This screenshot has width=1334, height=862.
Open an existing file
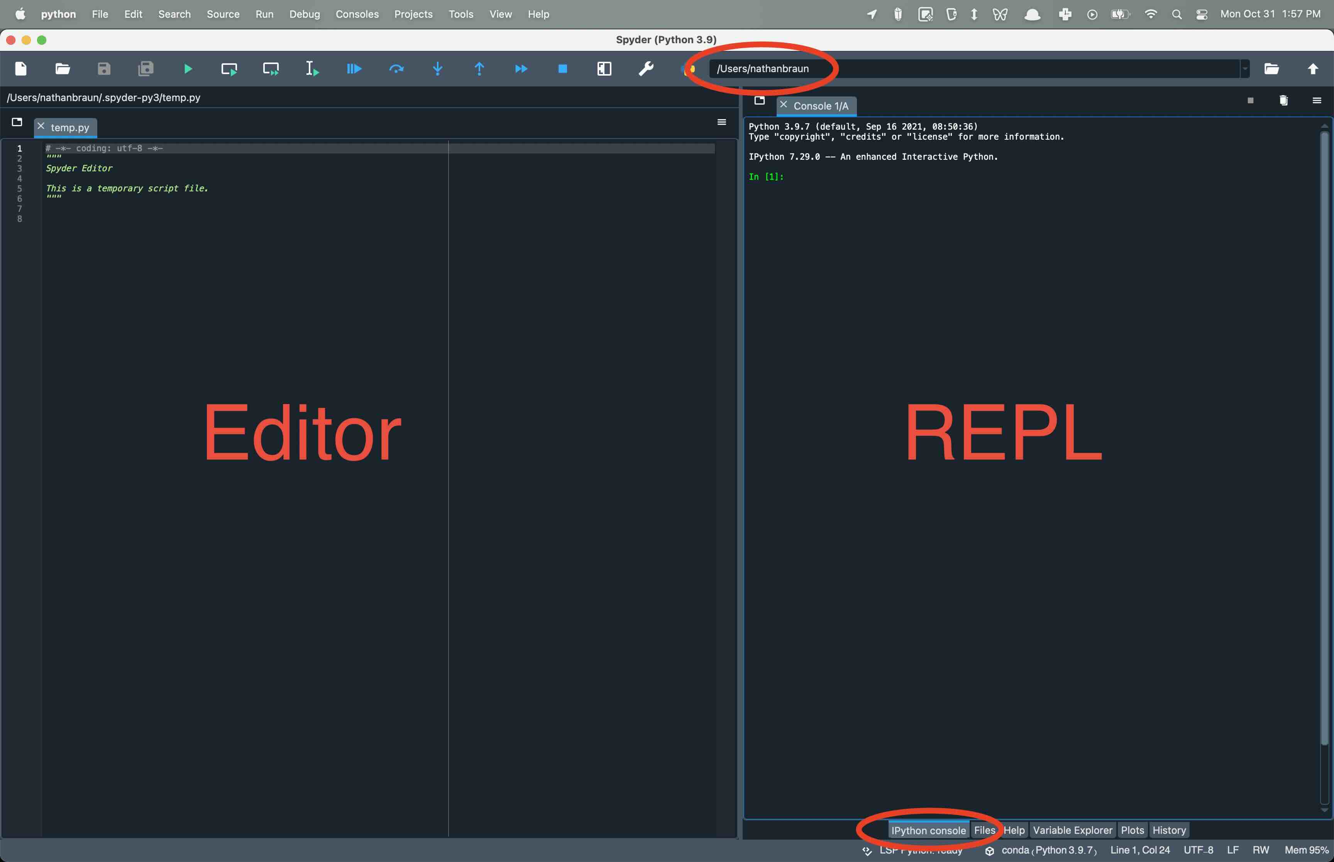pos(62,68)
